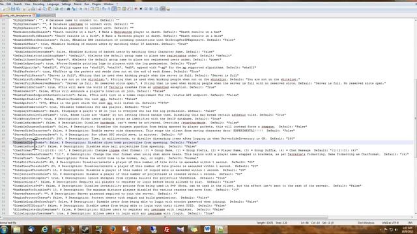The width and height of the screenshot is (417, 234).
Task: Click the highlighted DisableClownBombs line
Action: [106, 142]
